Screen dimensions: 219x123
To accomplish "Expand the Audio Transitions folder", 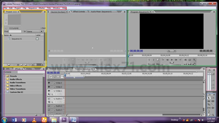I will point(5,82).
